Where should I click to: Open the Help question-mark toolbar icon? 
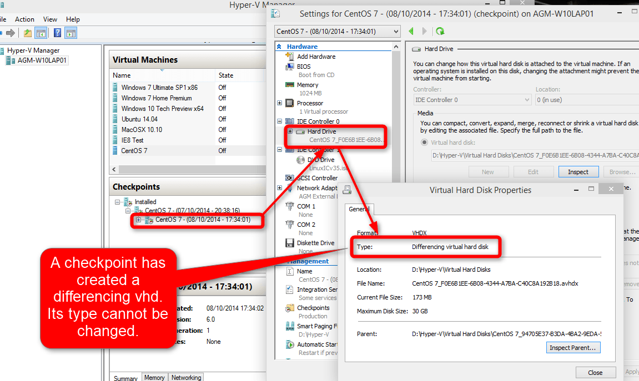click(x=58, y=33)
